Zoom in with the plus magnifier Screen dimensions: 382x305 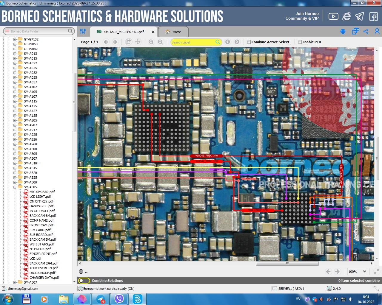pos(161,42)
